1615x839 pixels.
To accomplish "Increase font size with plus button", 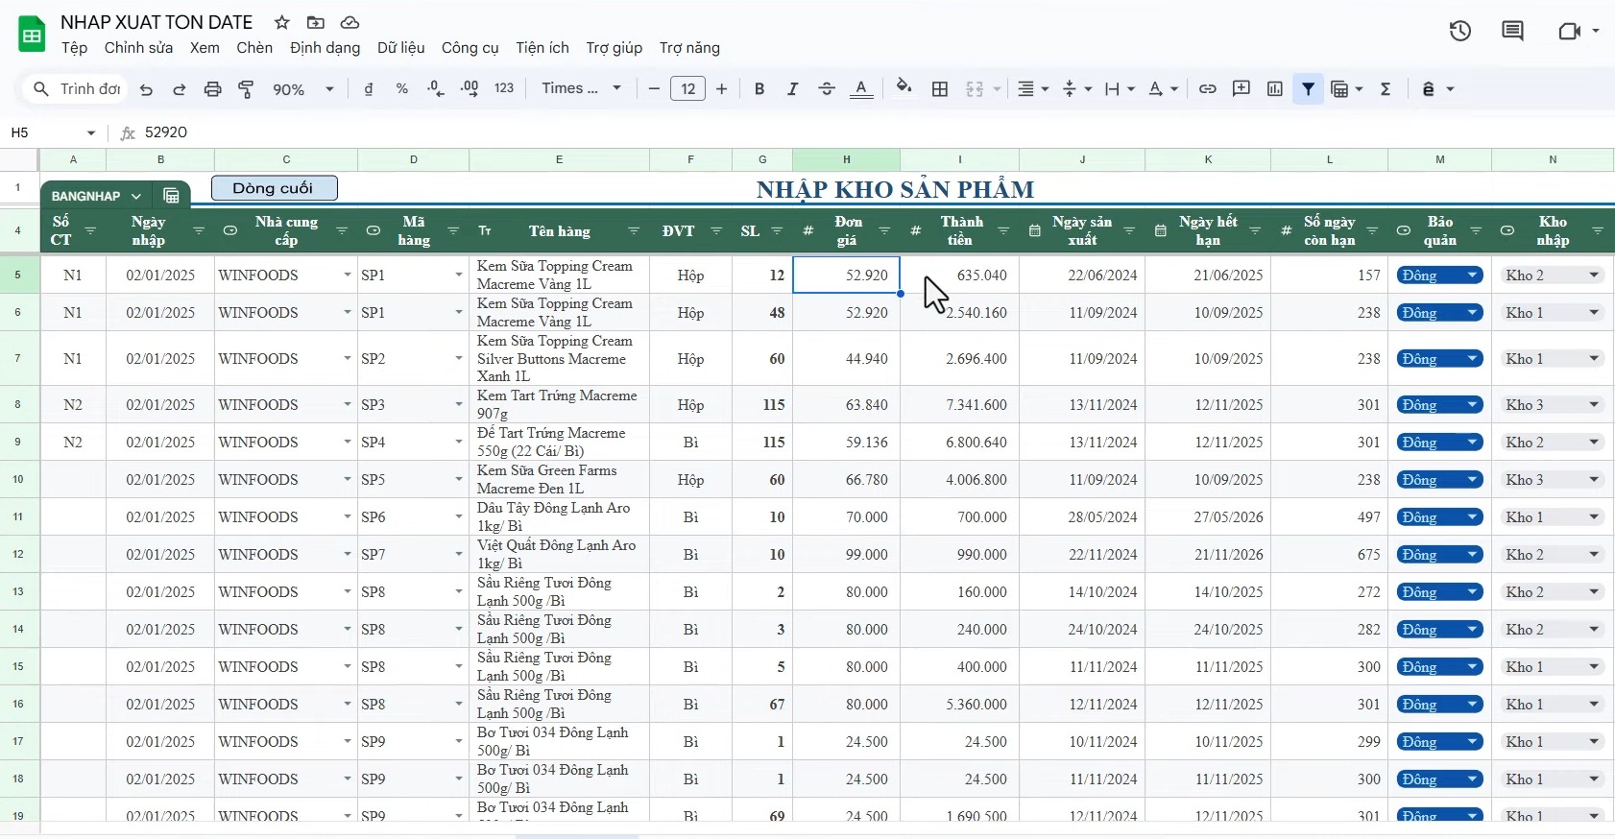I will 721,89.
